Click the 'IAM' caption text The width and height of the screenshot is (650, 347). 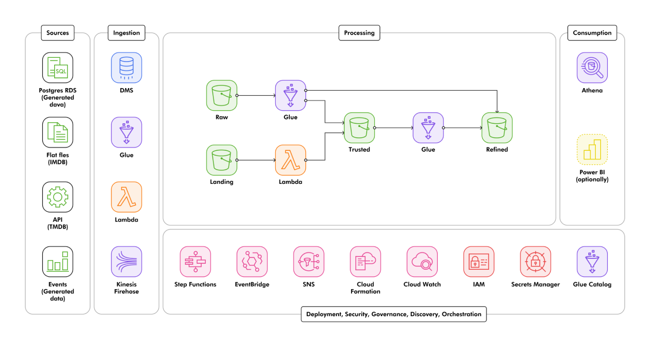479,284
